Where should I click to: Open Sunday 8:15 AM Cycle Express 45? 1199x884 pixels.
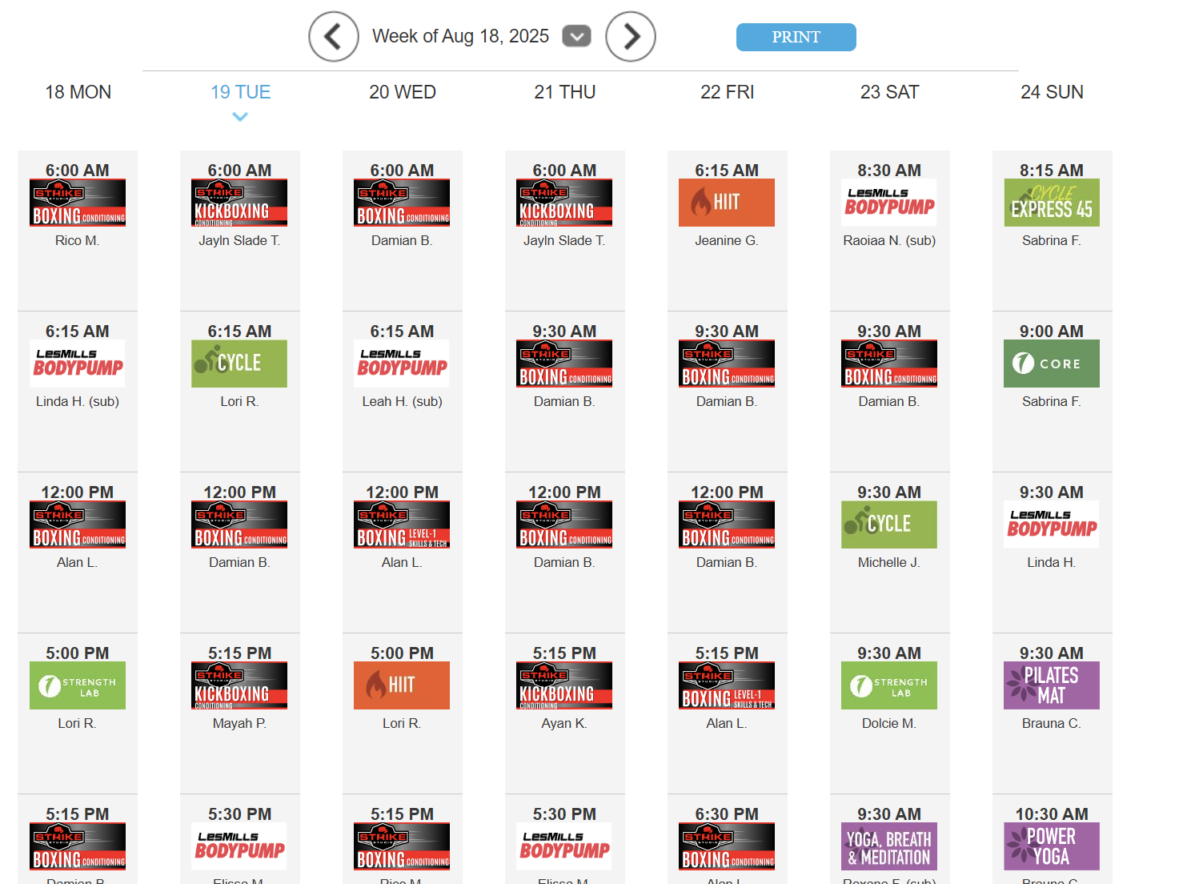(x=1052, y=203)
